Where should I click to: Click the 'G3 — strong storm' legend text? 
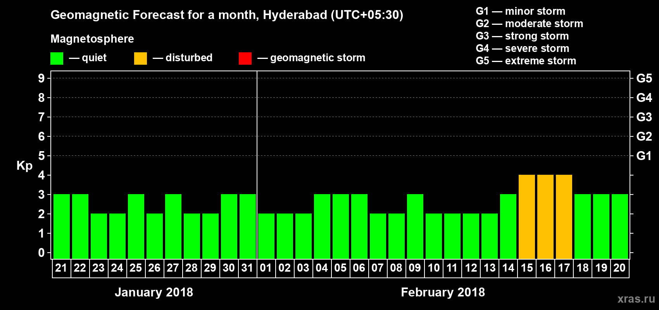[x=523, y=36]
